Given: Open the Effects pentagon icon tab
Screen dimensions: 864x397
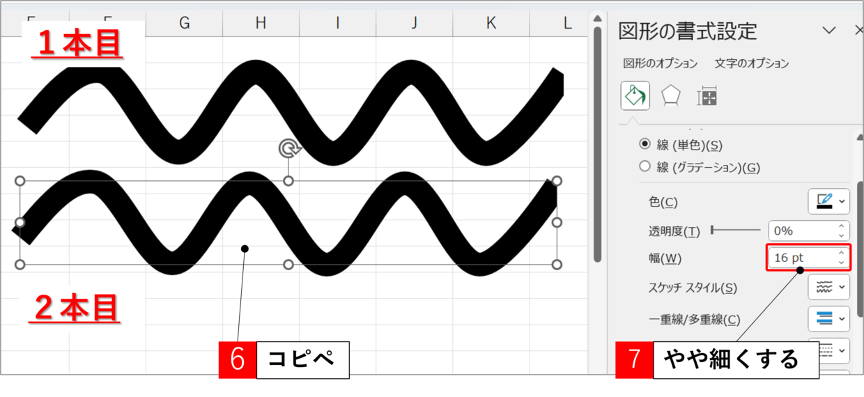Looking at the screenshot, I should (670, 95).
